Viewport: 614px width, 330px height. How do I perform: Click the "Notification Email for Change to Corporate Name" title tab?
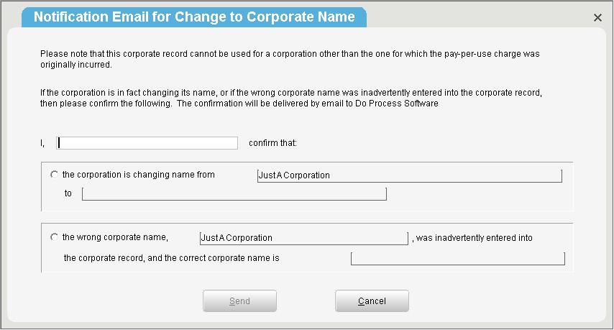pos(194,17)
